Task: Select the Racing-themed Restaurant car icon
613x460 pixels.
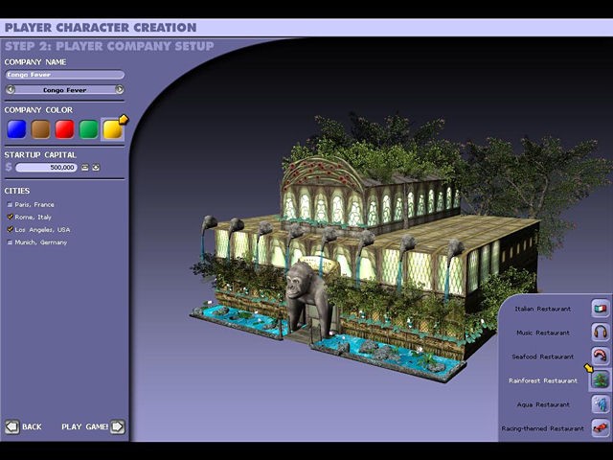Action: pyautogui.click(x=601, y=428)
